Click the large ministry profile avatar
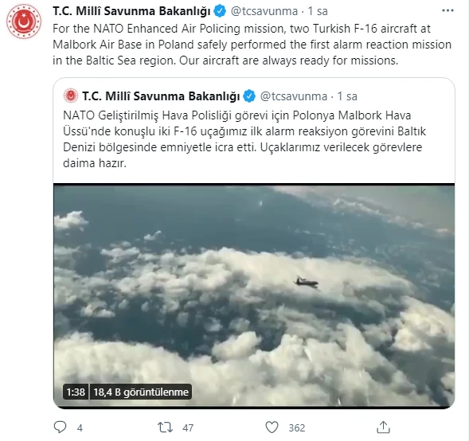 pos(24,21)
